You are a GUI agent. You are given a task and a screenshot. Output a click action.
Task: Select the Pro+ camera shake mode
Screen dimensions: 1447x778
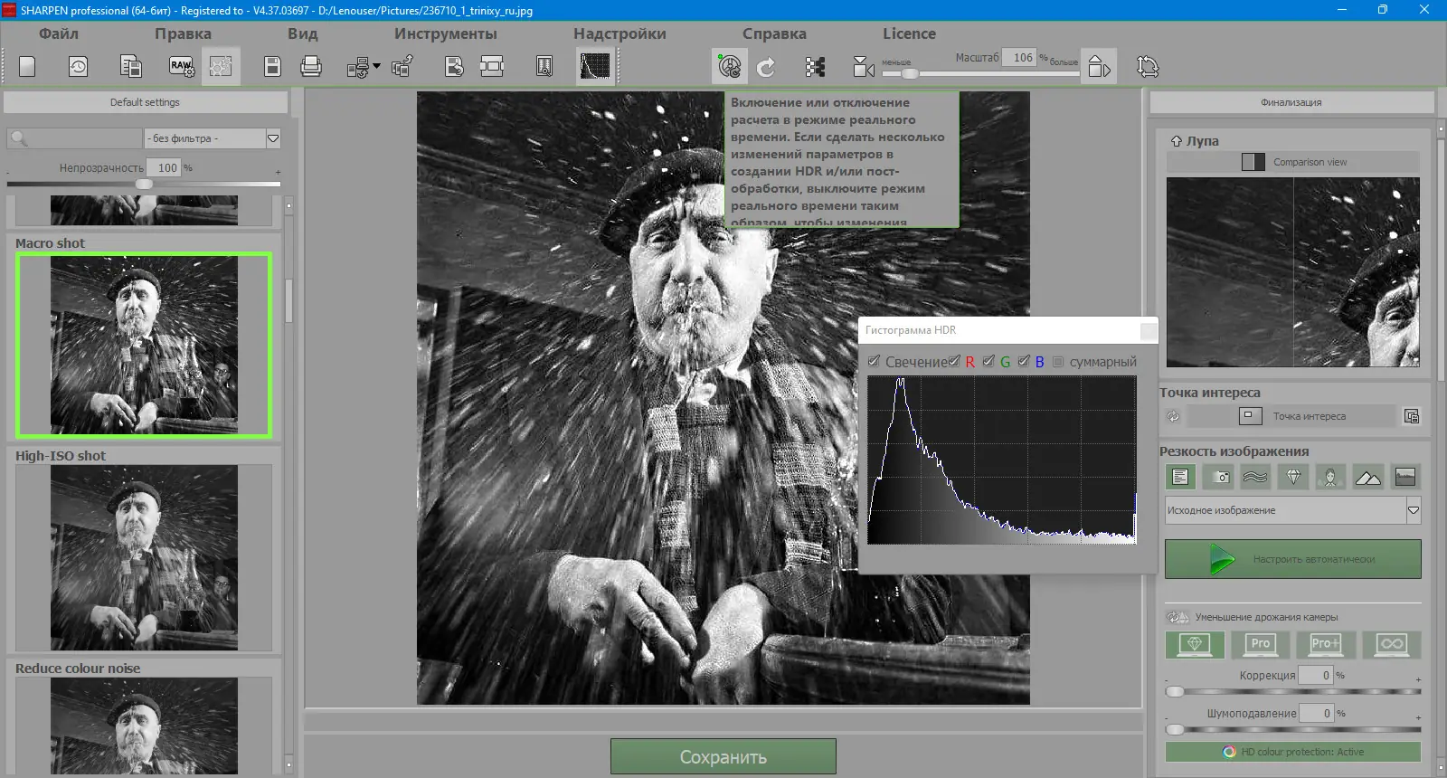[1325, 644]
